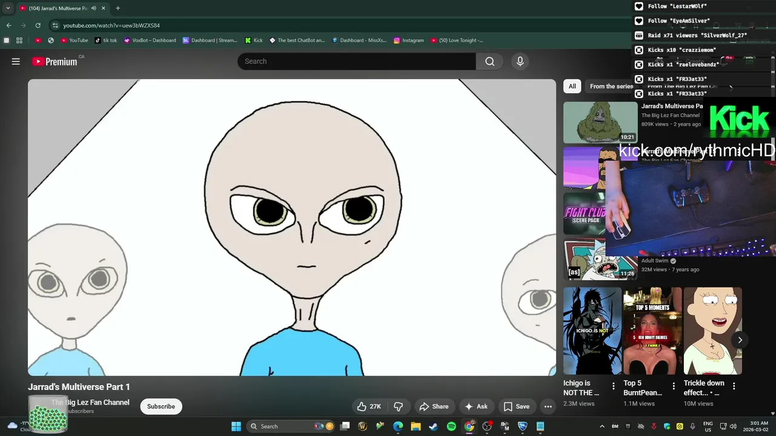
Task: Open The Big Lez Fan Channel page
Action: tap(90, 402)
